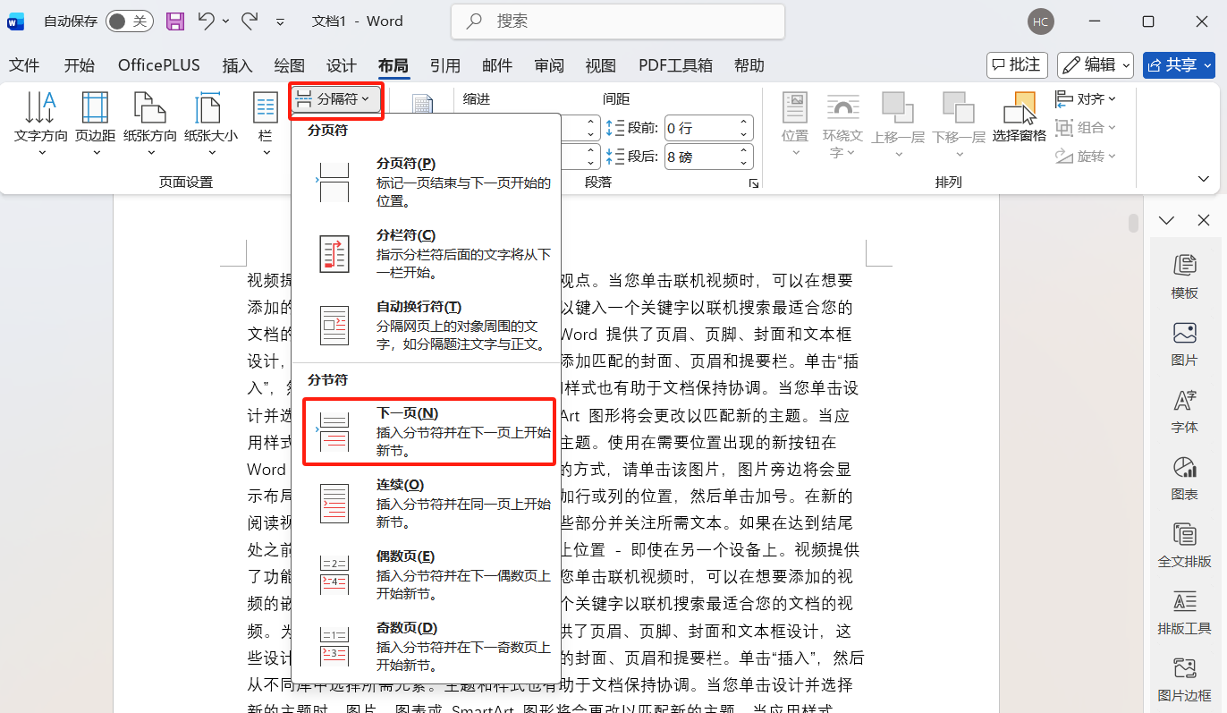
Task: Enable the 自动保存 (AutoSave) switch
Action: pyautogui.click(x=129, y=21)
